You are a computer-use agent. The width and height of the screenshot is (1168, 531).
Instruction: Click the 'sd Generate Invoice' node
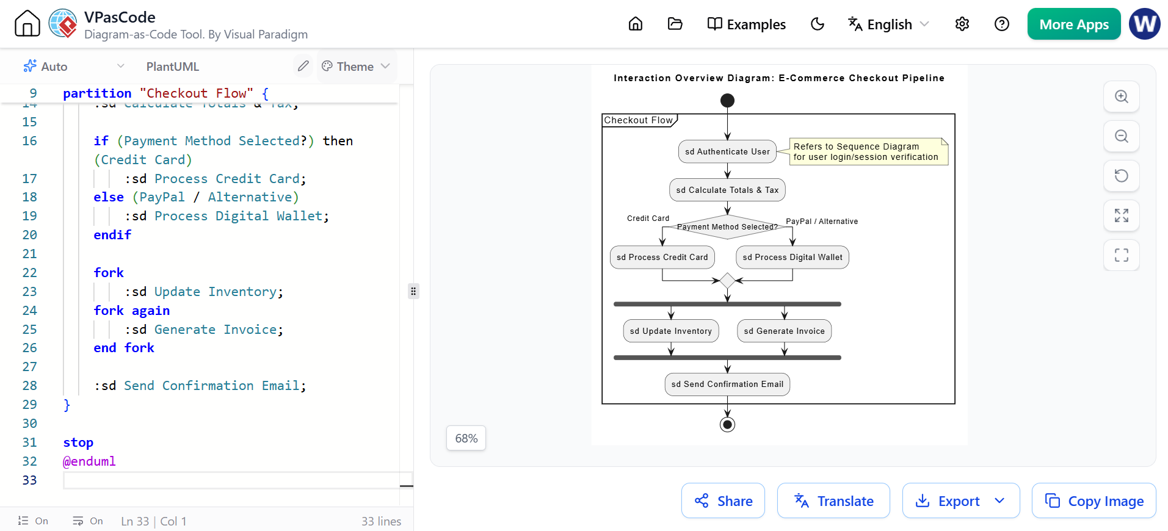click(x=785, y=331)
